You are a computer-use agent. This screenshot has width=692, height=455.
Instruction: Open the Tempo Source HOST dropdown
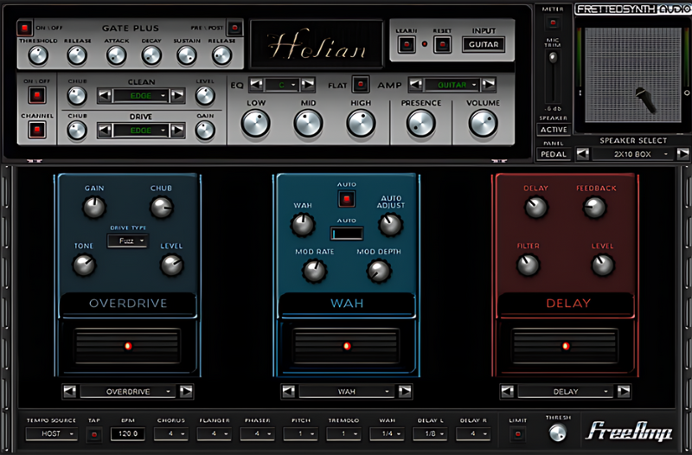(52, 434)
